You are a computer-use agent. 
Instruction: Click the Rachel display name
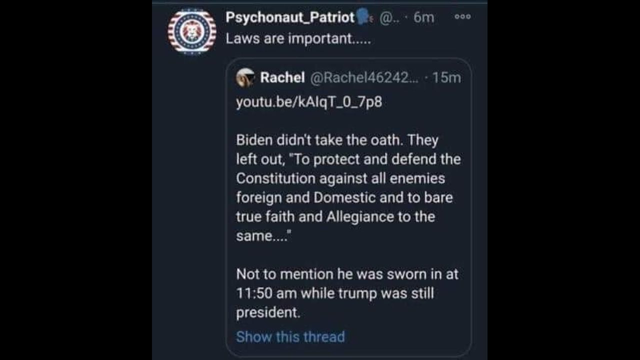[x=282, y=77]
